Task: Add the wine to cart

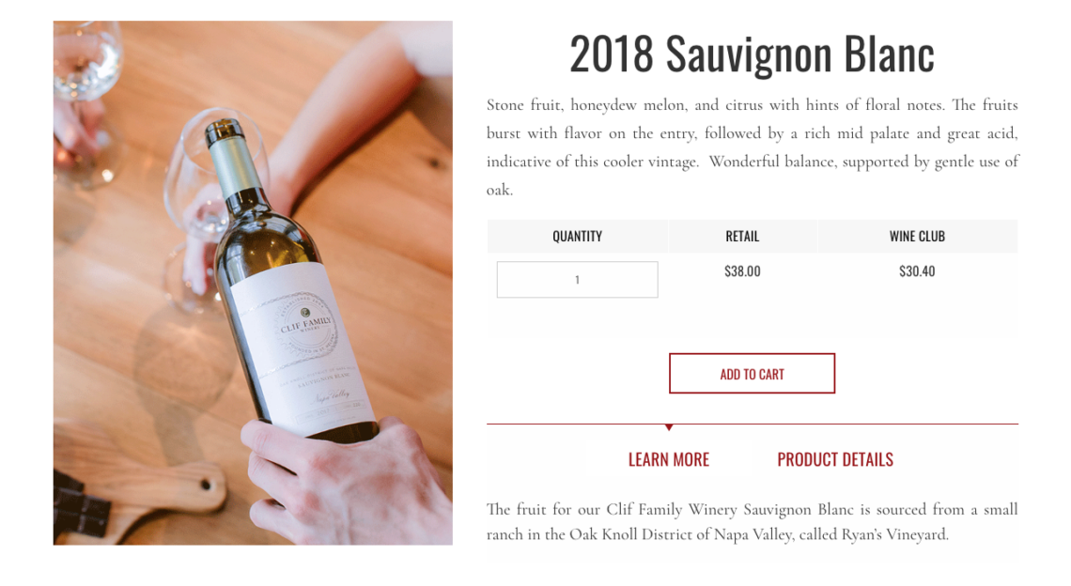Action: [752, 374]
